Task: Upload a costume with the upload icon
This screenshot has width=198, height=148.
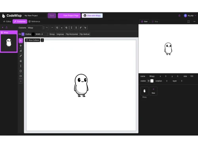Action: point(7,27)
